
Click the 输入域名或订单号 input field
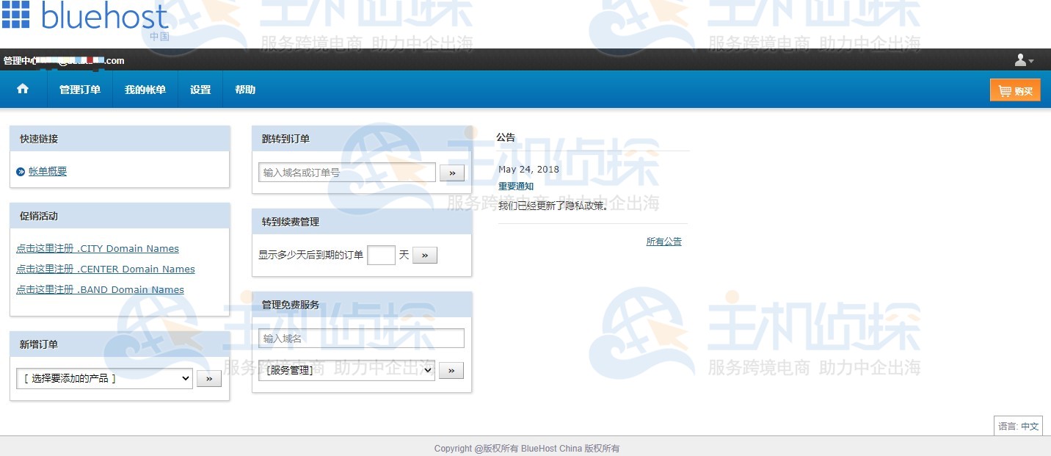tap(346, 173)
